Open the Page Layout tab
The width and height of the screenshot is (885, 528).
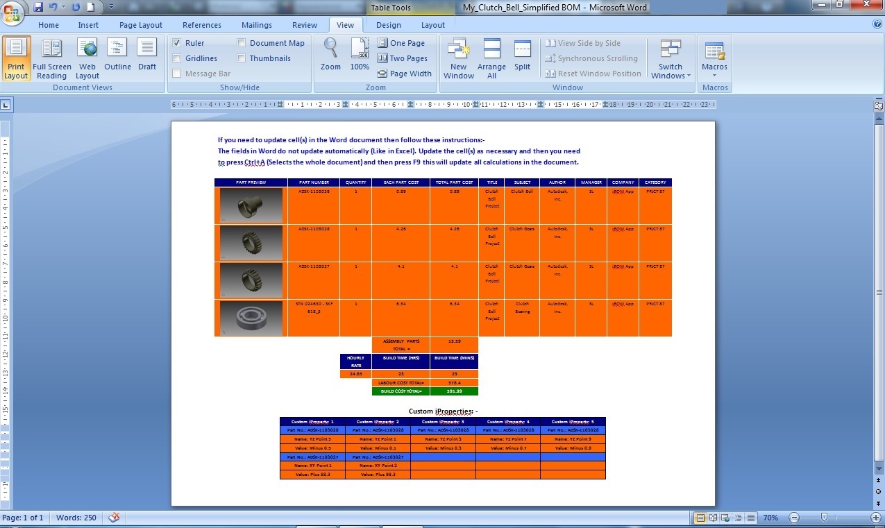coord(141,25)
